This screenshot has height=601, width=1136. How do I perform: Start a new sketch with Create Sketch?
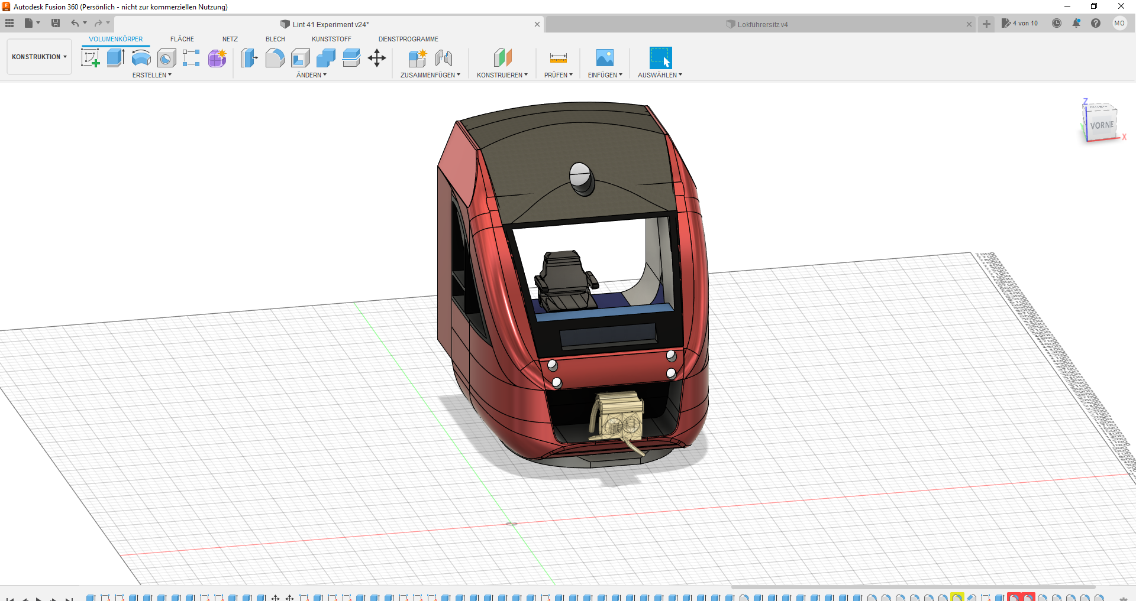click(90, 58)
